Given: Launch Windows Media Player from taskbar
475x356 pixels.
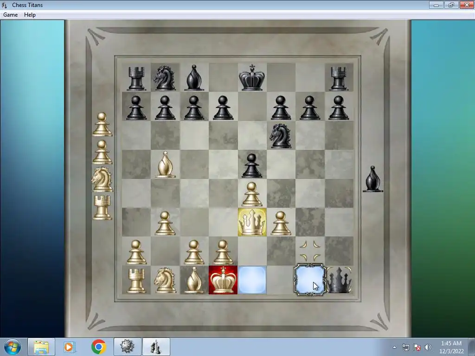Looking at the screenshot, I should [x=69, y=347].
